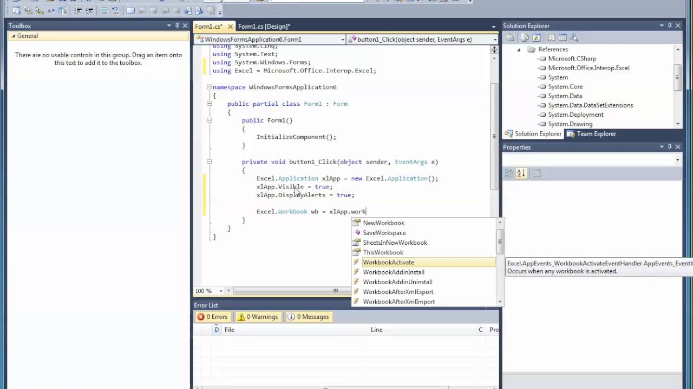Pick WorkbookAddinInstall from the IntelliSense list
The width and height of the screenshot is (693, 389).
(423, 272)
